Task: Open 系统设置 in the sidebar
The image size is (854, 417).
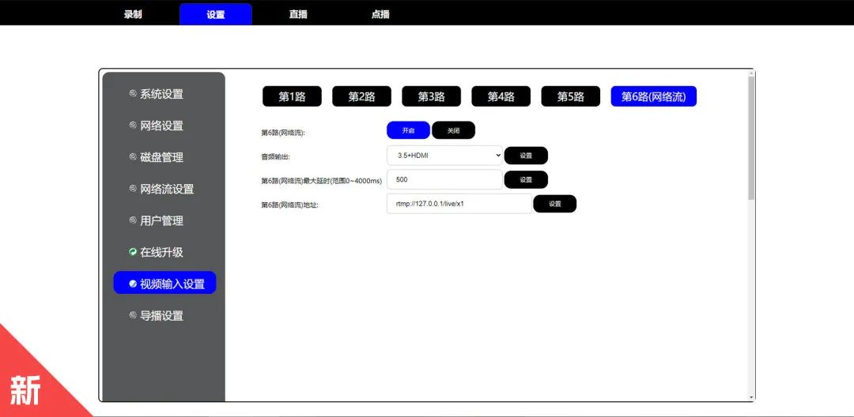Action: coord(161,94)
